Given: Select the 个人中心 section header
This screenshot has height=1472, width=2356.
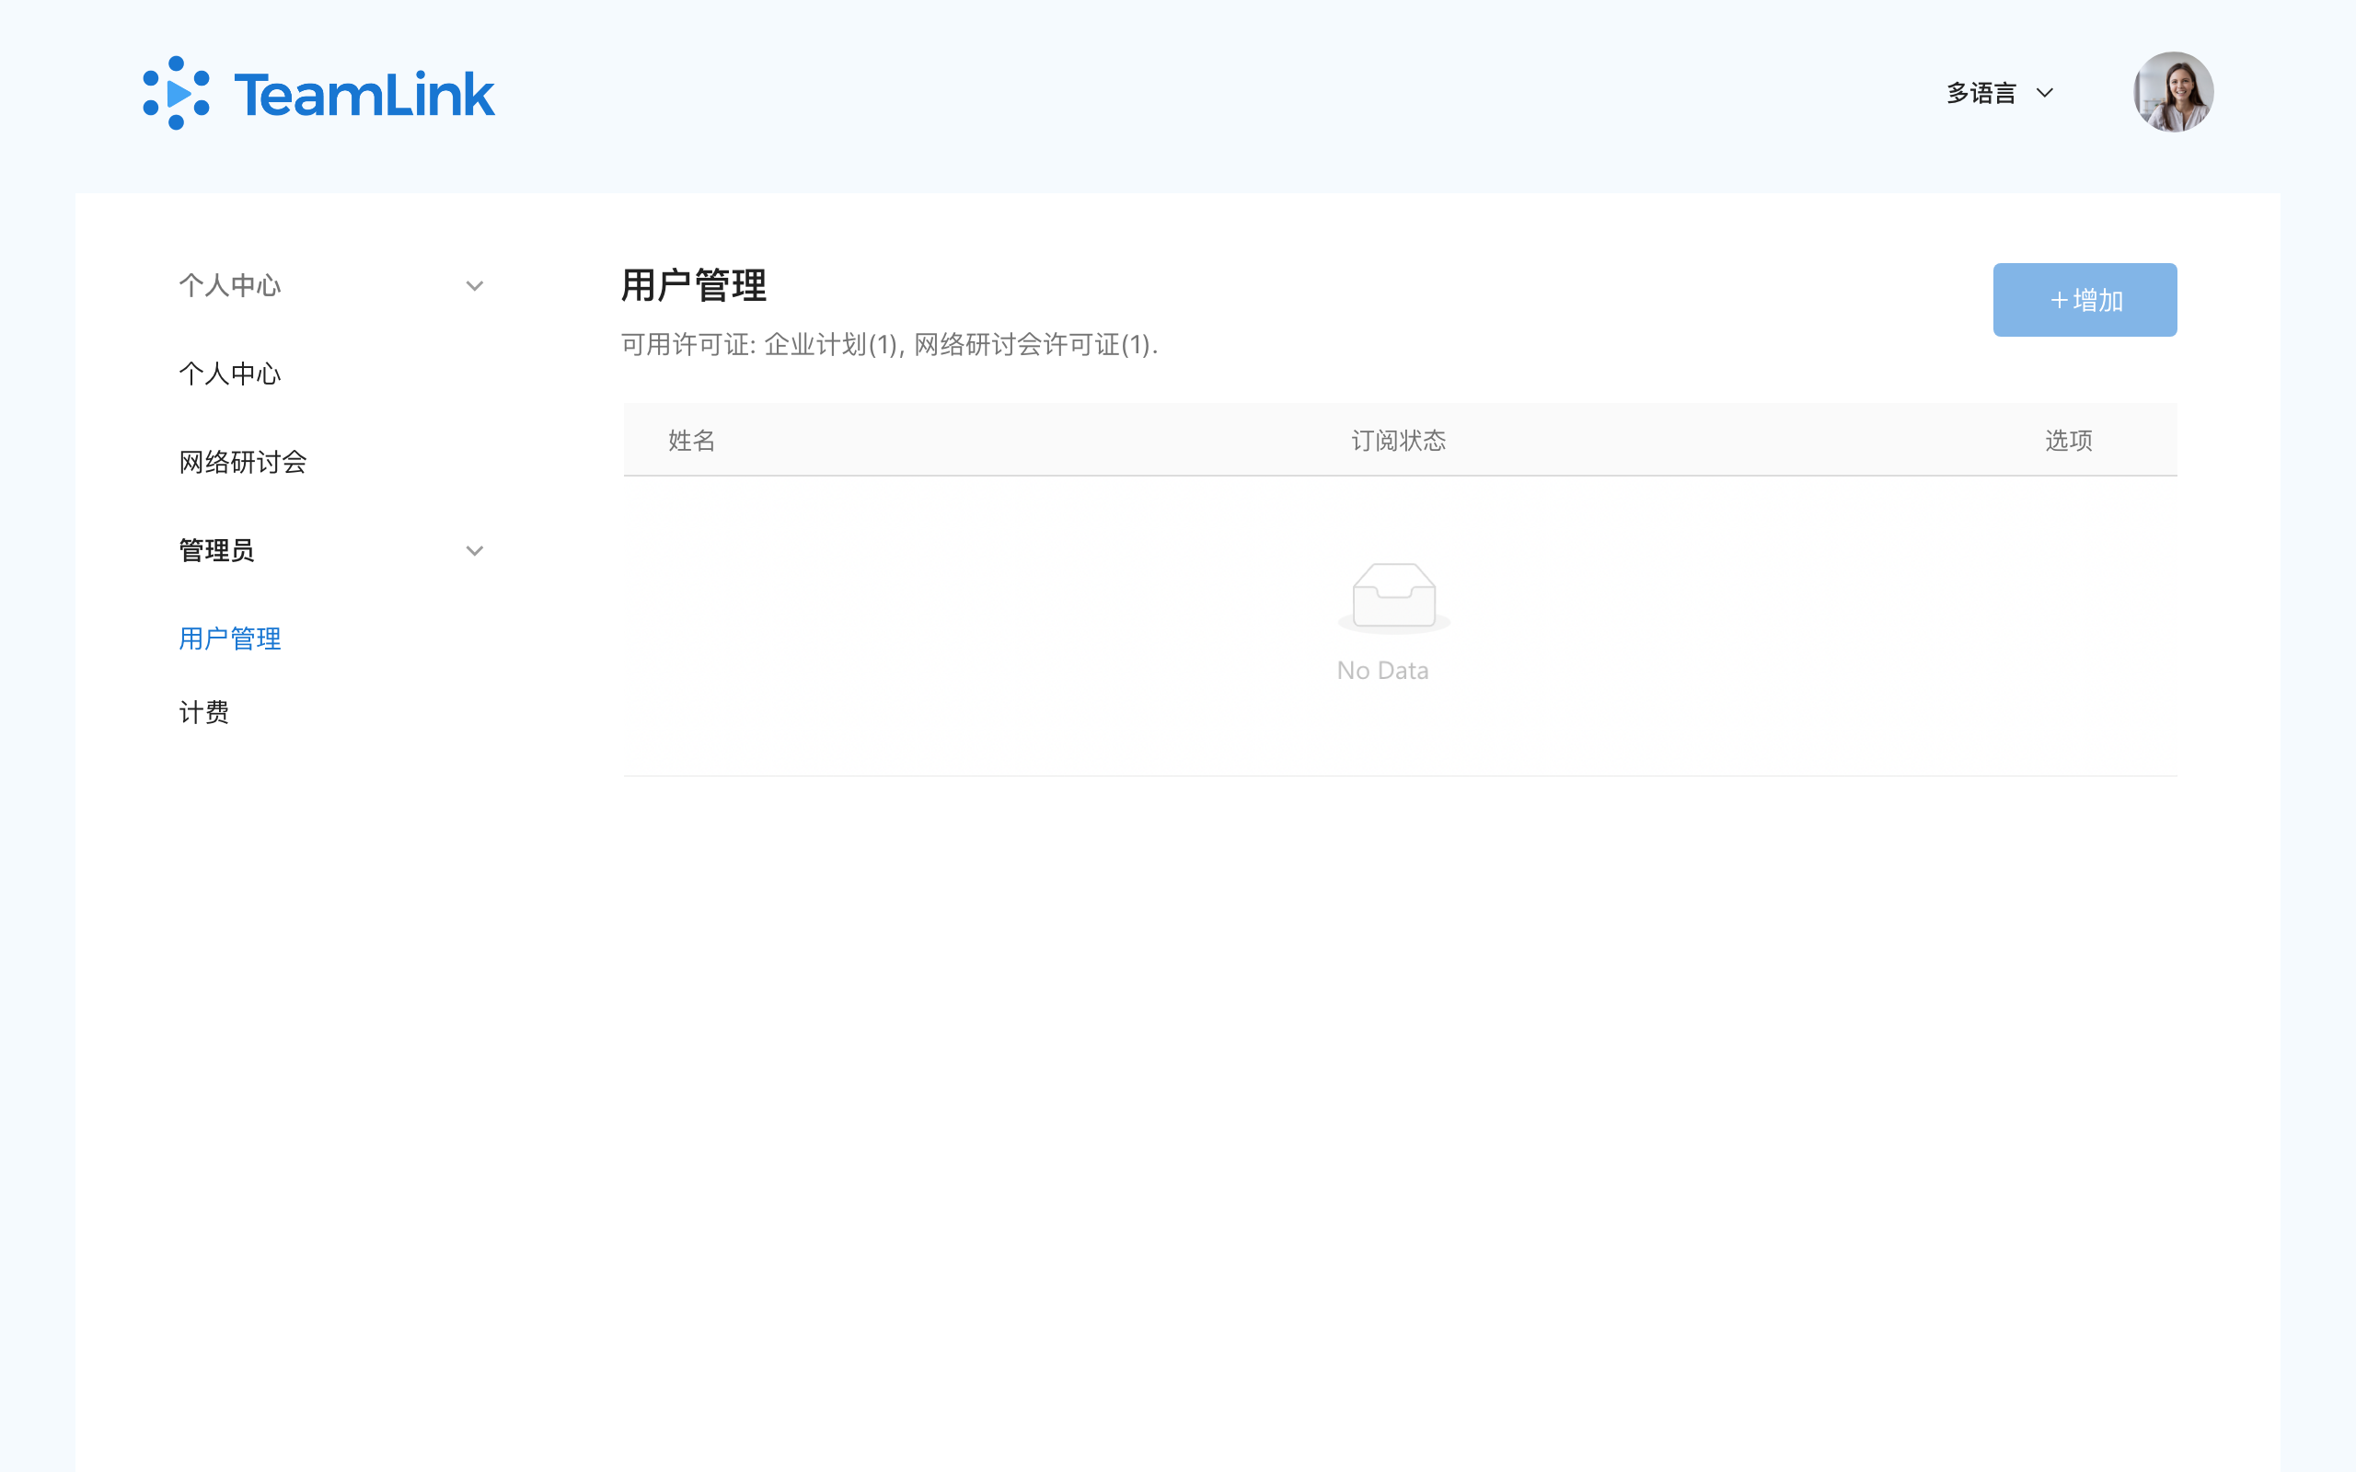Looking at the screenshot, I should [x=230, y=286].
